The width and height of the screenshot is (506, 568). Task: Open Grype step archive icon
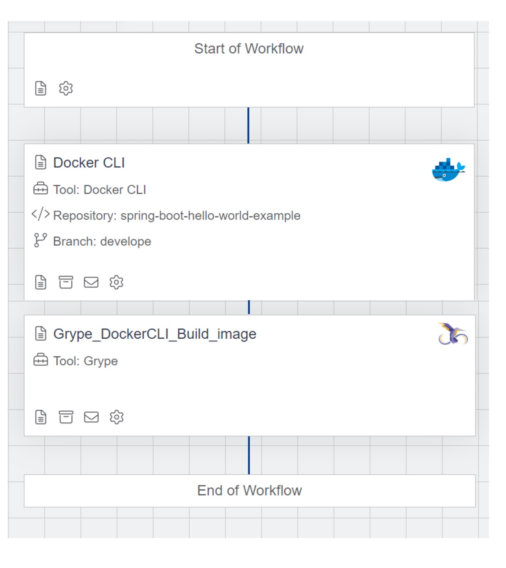click(x=66, y=417)
